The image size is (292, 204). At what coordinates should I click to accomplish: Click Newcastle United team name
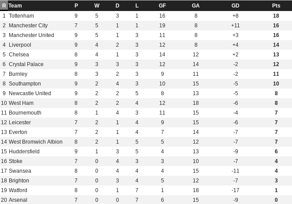click(30, 93)
